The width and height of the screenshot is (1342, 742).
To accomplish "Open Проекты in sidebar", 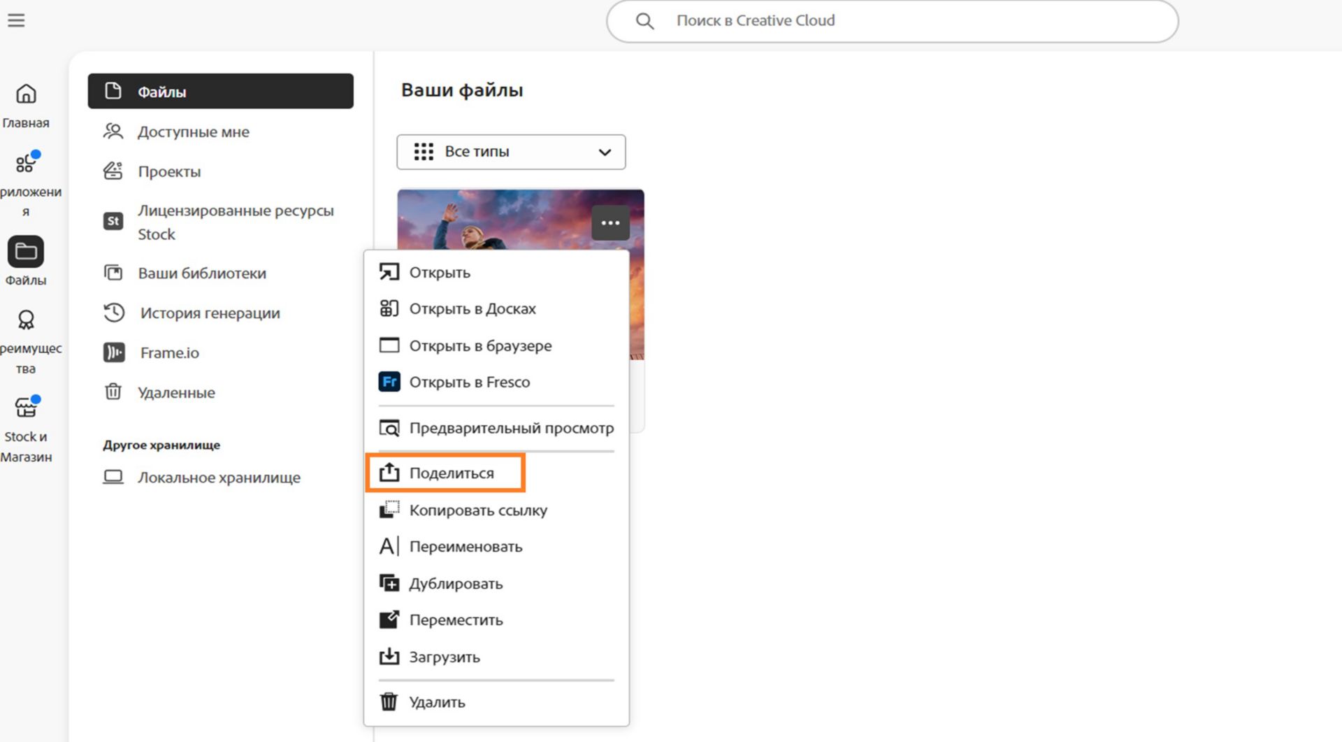I will coord(221,171).
